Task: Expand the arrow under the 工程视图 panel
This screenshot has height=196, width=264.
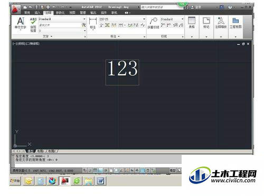Action: point(235,37)
